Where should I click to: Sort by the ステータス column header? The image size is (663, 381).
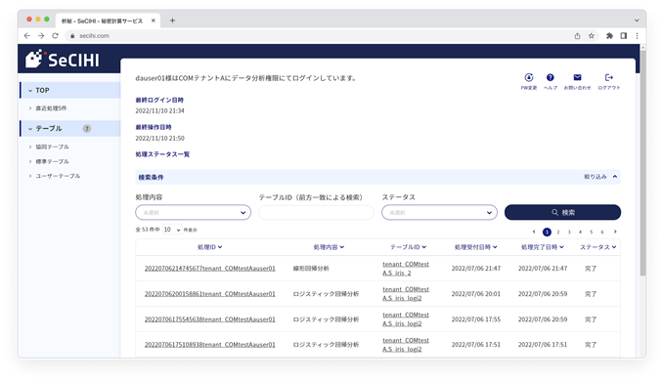point(597,247)
